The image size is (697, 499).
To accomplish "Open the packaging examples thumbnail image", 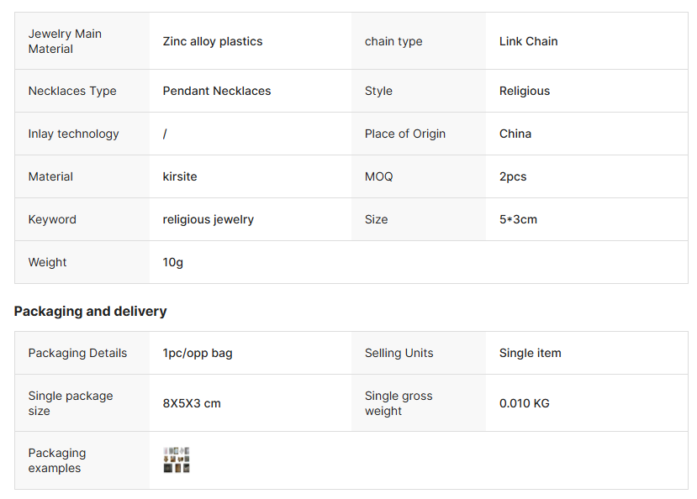I will click(x=177, y=460).
